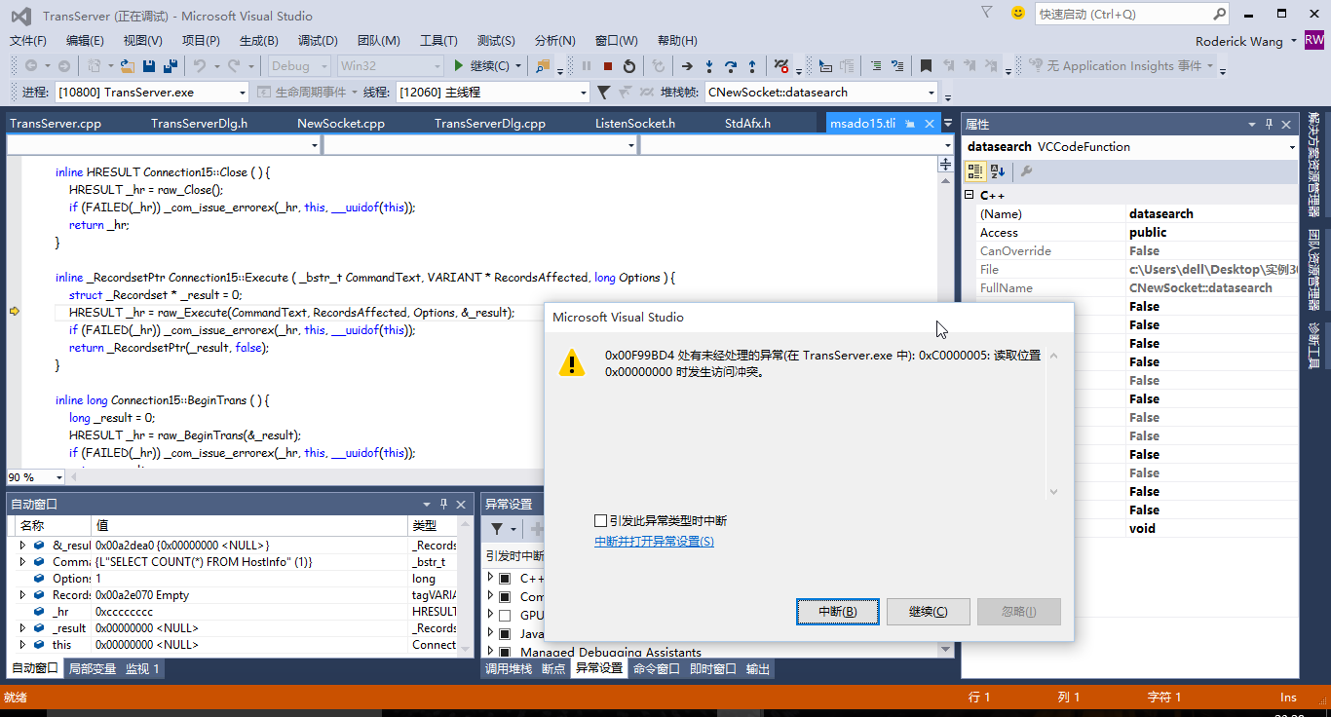The height and width of the screenshot is (717, 1331).
Task: Expand the GPU exception category
Action: point(491,615)
